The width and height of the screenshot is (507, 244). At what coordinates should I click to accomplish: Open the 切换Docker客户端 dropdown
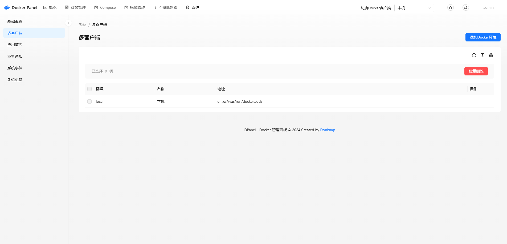pyautogui.click(x=414, y=8)
